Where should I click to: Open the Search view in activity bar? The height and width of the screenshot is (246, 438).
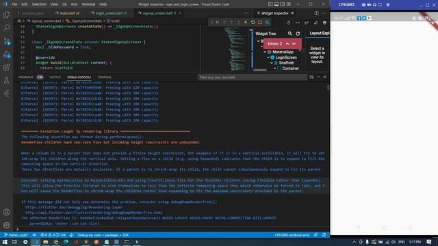pos(6,27)
